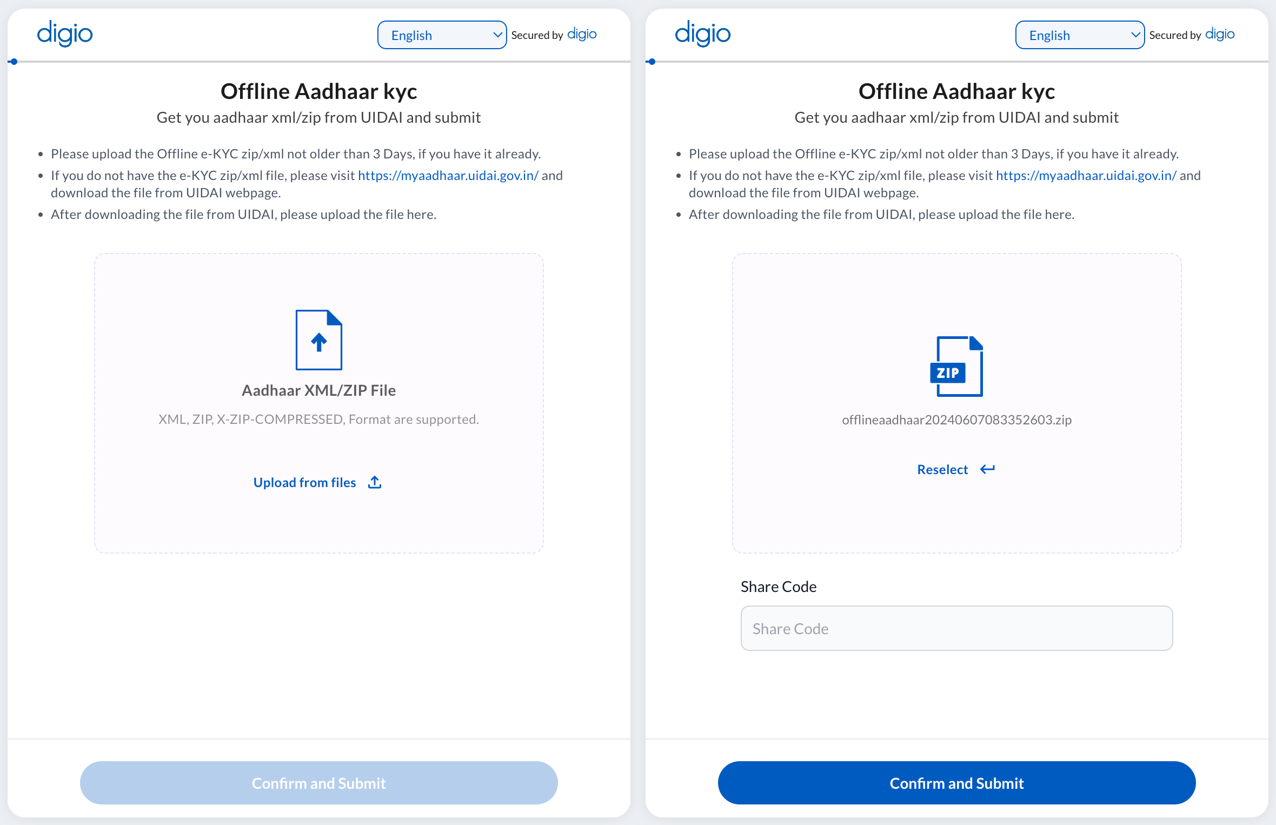Click the digio logo on the left panel
Viewport: 1276px width, 825px height.
(x=64, y=34)
